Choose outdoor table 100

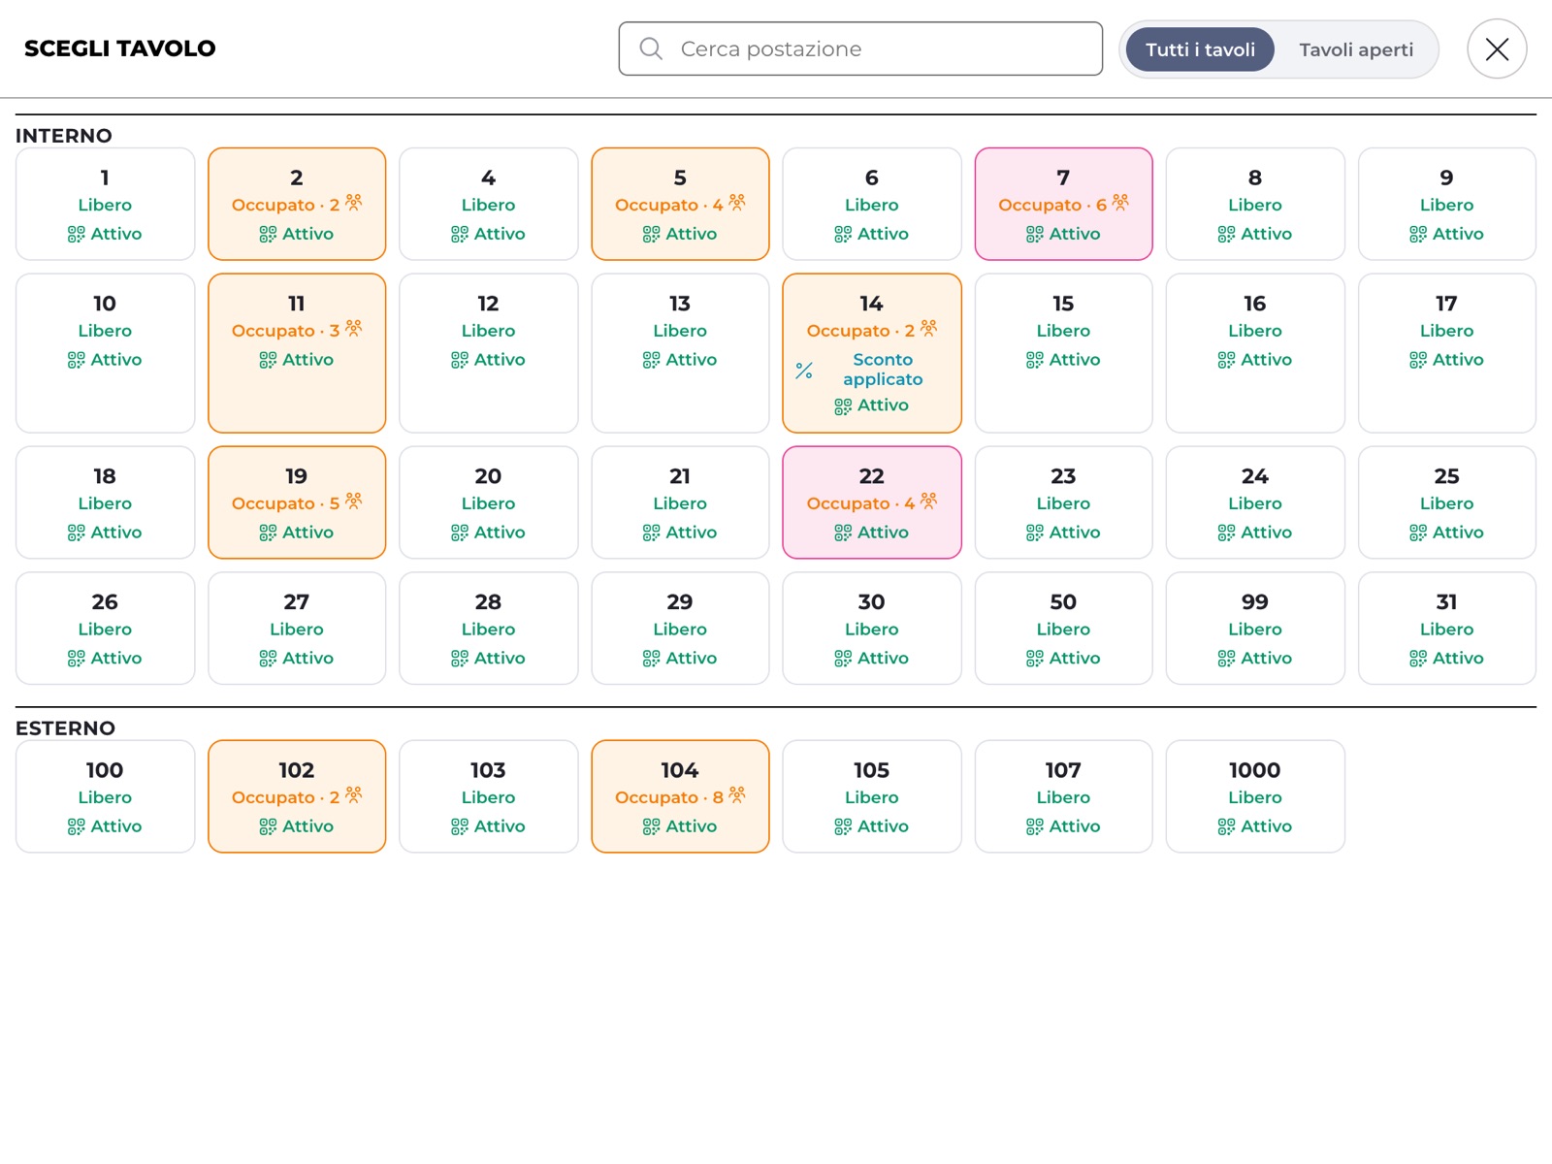coord(105,796)
